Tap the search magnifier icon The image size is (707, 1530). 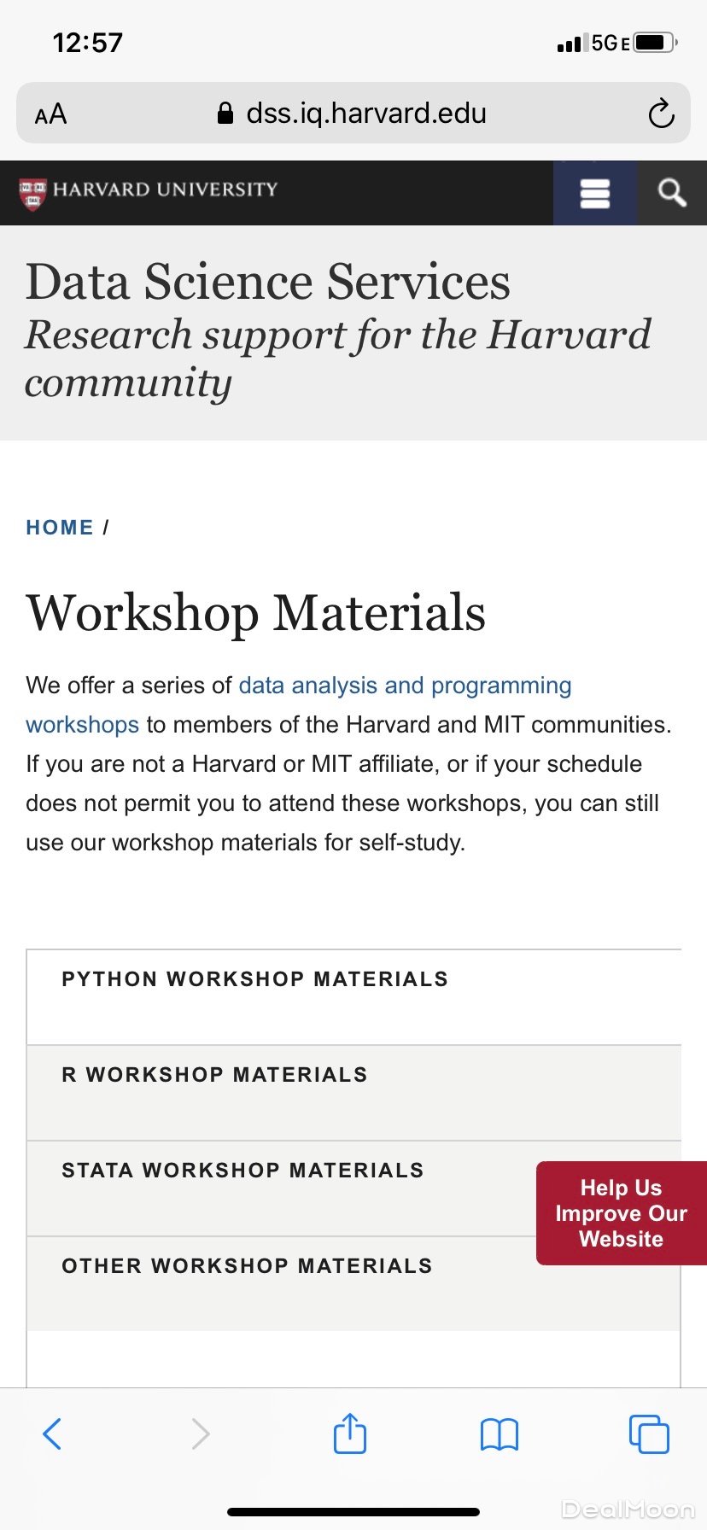[672, 193]
